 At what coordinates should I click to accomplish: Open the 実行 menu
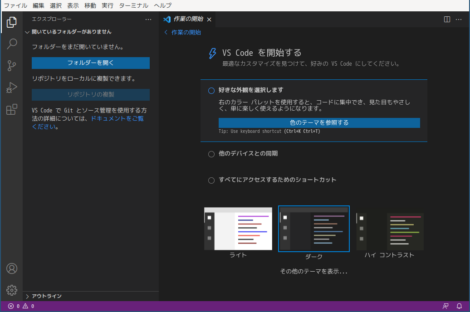tap(108, 6)
